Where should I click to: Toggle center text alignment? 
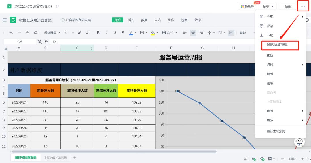tap(193, 33)
